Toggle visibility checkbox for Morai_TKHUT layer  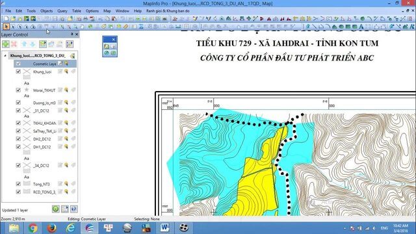tap(18, 90)
